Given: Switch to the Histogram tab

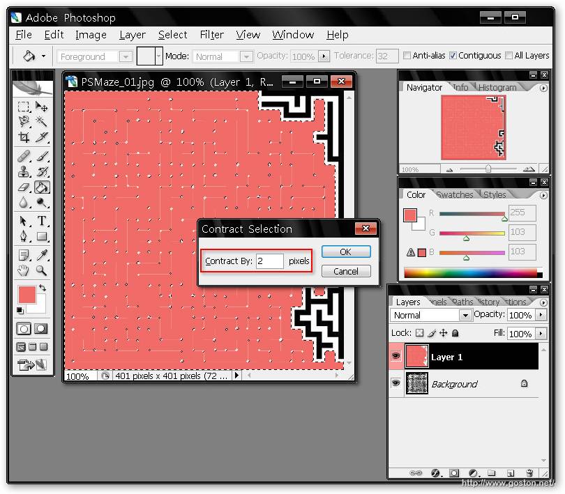Looking at the screenshot, I should coord(497,88).
